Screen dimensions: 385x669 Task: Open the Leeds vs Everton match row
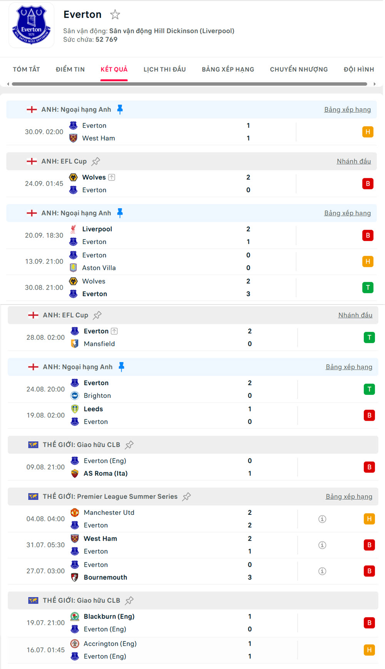(x=173, y=415)
